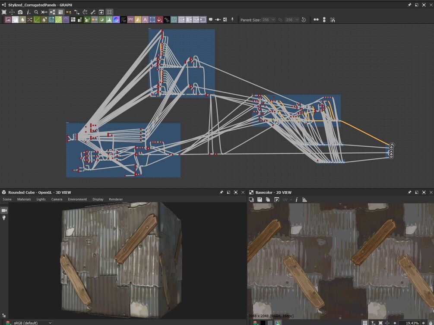
Task: Save the 2D view image with floppy icon
Action: point(260,199)
